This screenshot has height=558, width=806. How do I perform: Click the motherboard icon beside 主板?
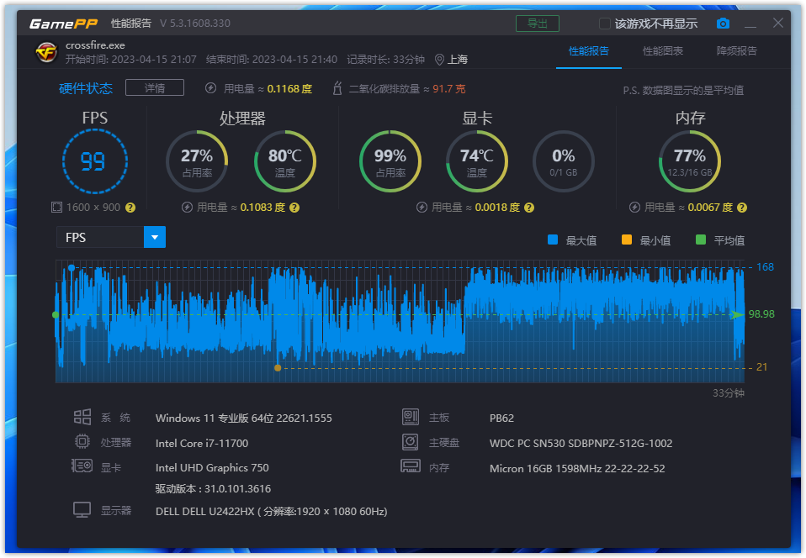[x=411, y=417]
